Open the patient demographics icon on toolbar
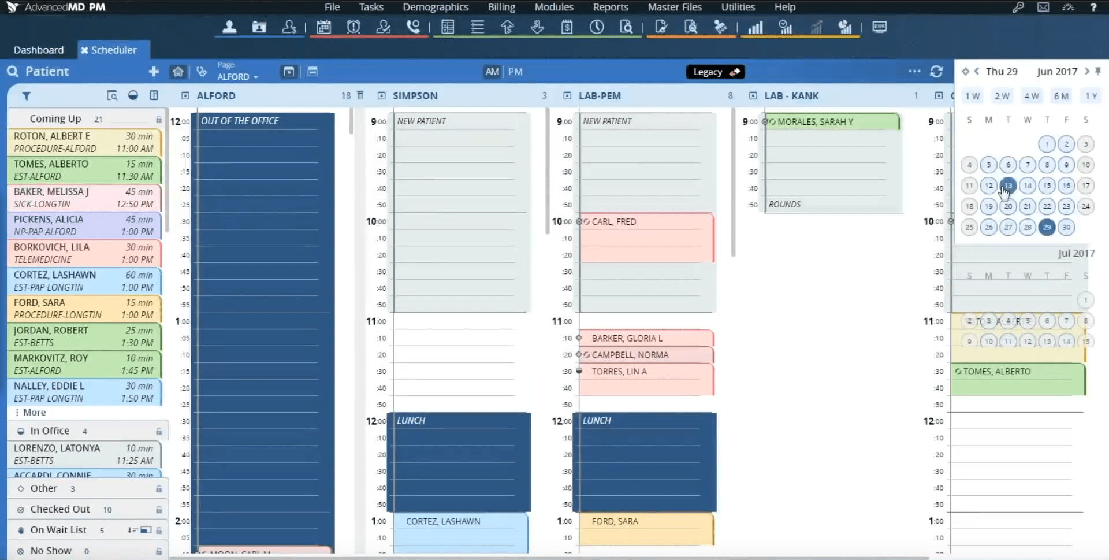 [229, 27]
